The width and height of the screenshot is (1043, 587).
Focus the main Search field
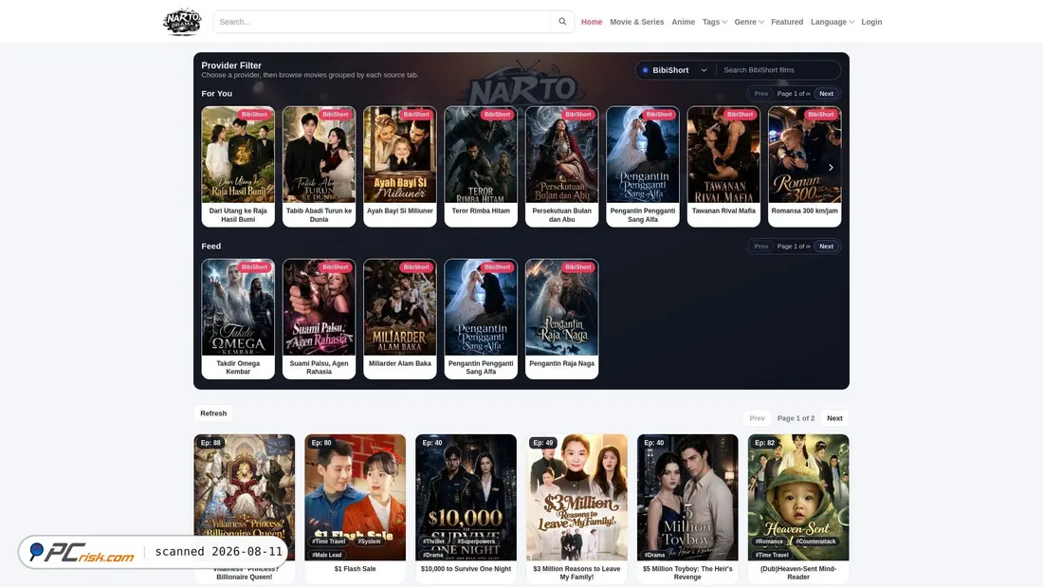(382, 21)
